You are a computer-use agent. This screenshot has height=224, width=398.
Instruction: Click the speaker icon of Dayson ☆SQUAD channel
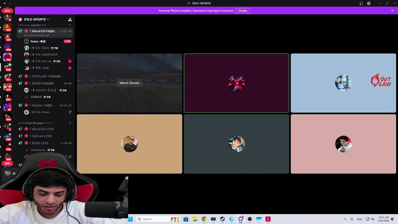point(20,105)
